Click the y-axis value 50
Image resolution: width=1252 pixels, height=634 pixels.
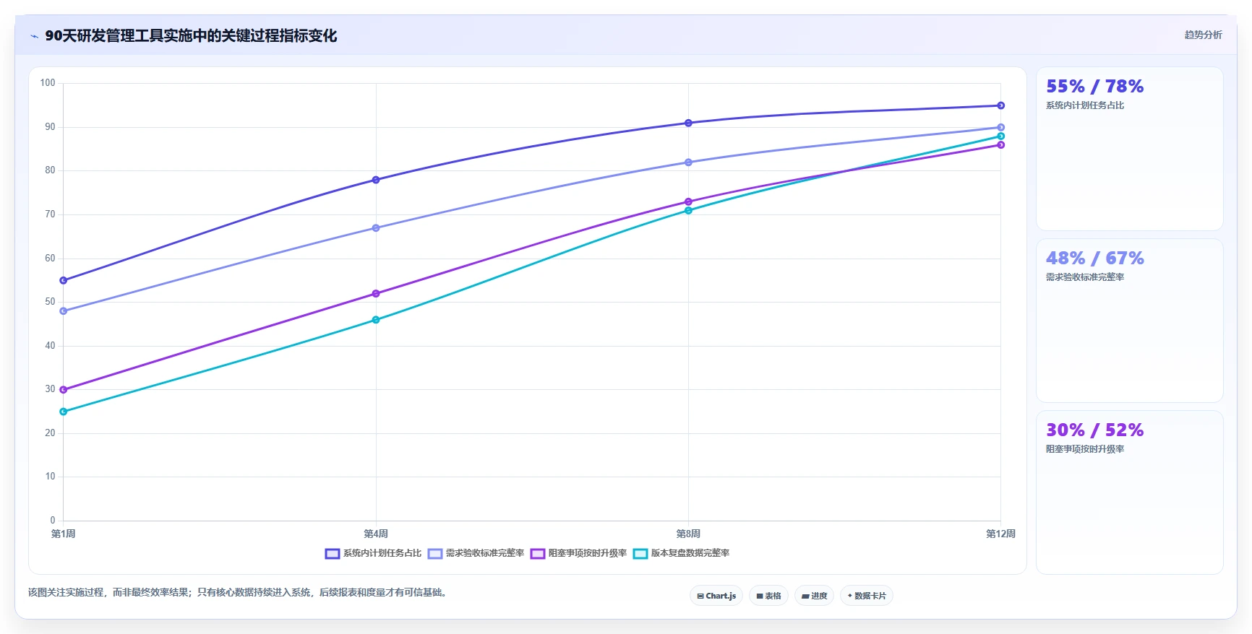[x=50, y=302]
